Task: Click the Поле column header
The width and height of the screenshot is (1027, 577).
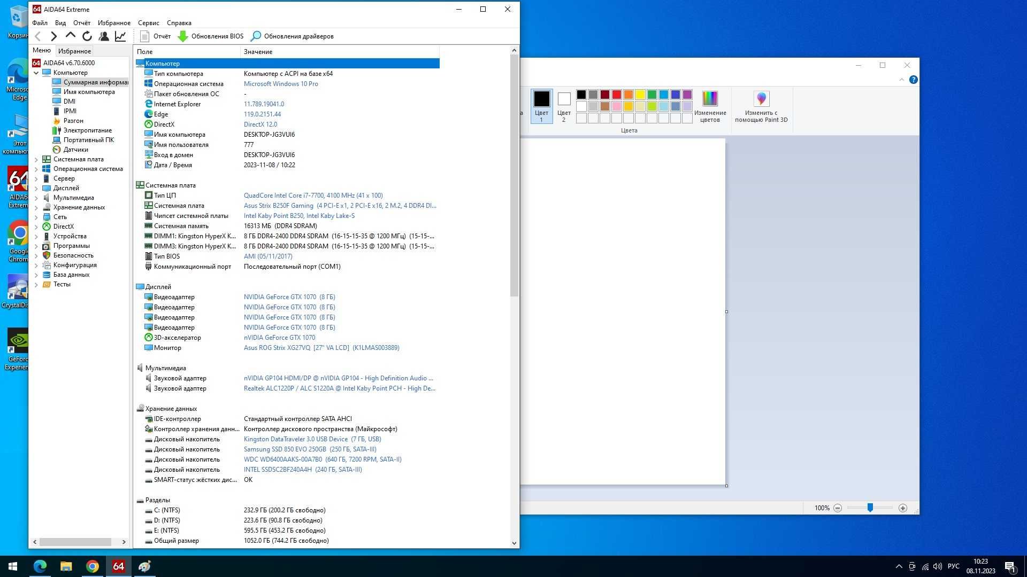Action: click(x=187, y=52)
